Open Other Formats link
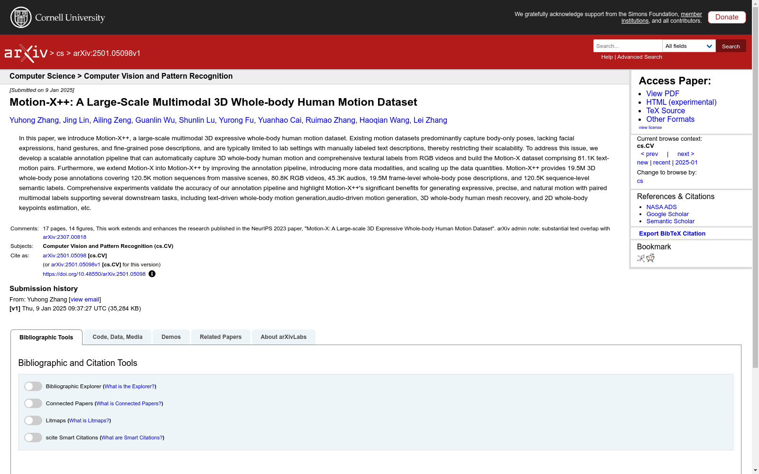Image resolution: width=759 pixels, height=474 pixels. coord(670,119)
